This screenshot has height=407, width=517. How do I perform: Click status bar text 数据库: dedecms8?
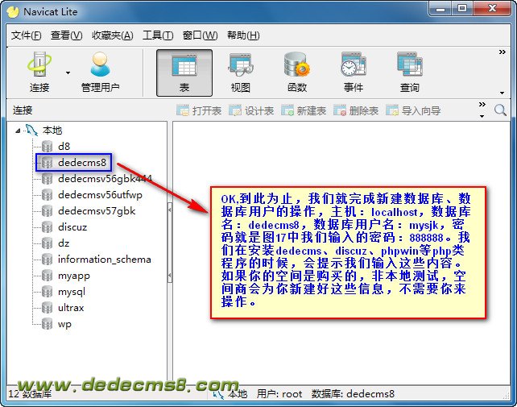[353, 394]
